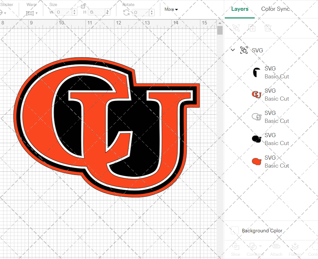The image size is (318, 259).
Task: Click the group layers icon above the layer list
Action: tap(236, 28)
